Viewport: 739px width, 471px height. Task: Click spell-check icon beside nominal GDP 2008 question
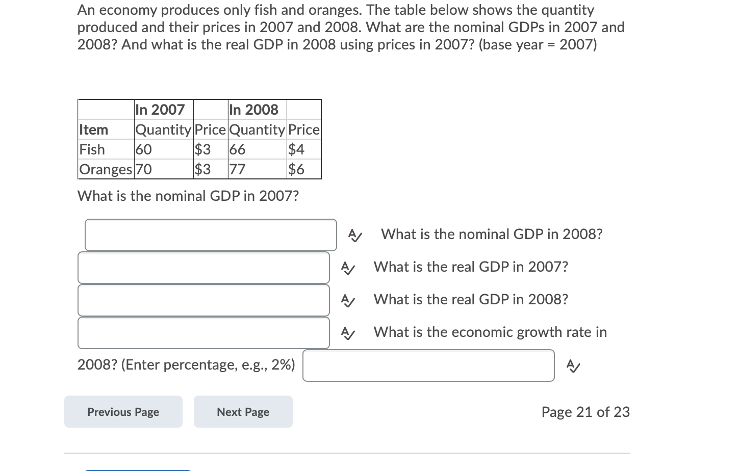click(x=354, y=235)
